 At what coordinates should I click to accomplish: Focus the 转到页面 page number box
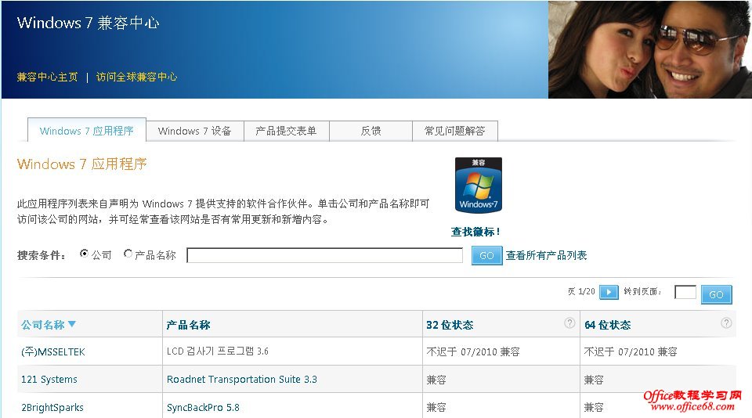685,292
